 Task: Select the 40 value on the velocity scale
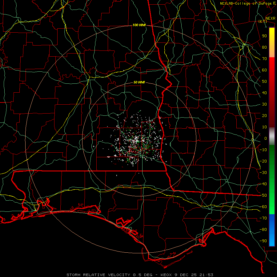coord(264,93)
